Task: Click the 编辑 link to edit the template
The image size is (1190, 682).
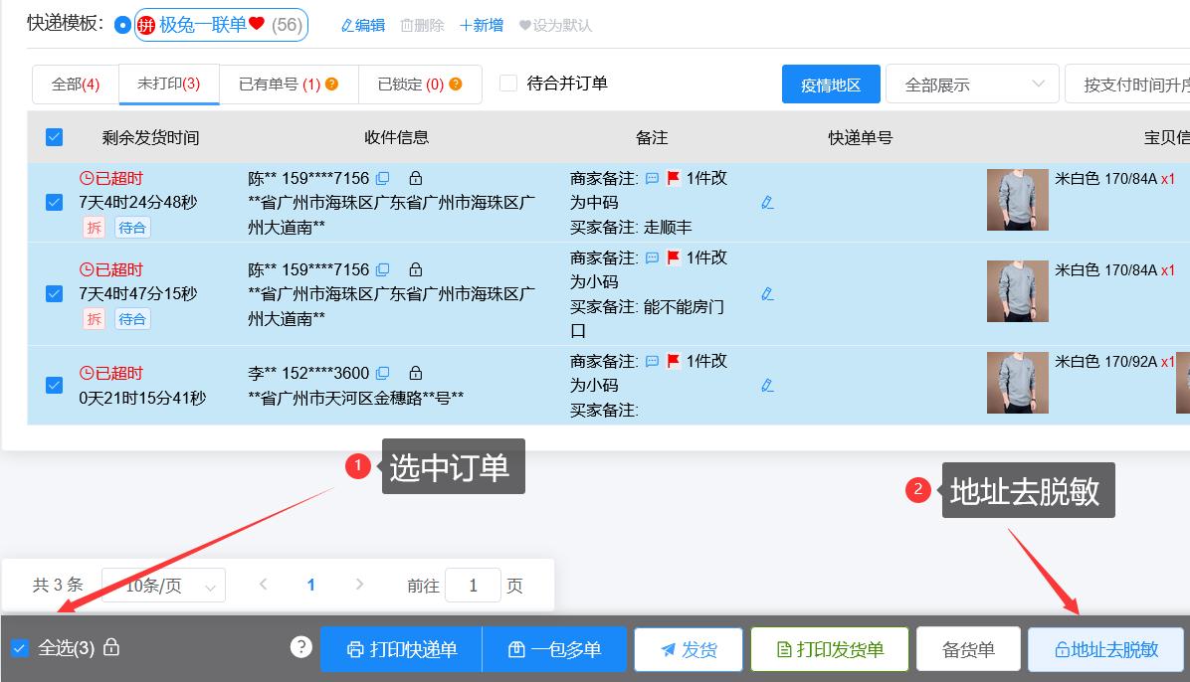Action: tap(362, 25)
